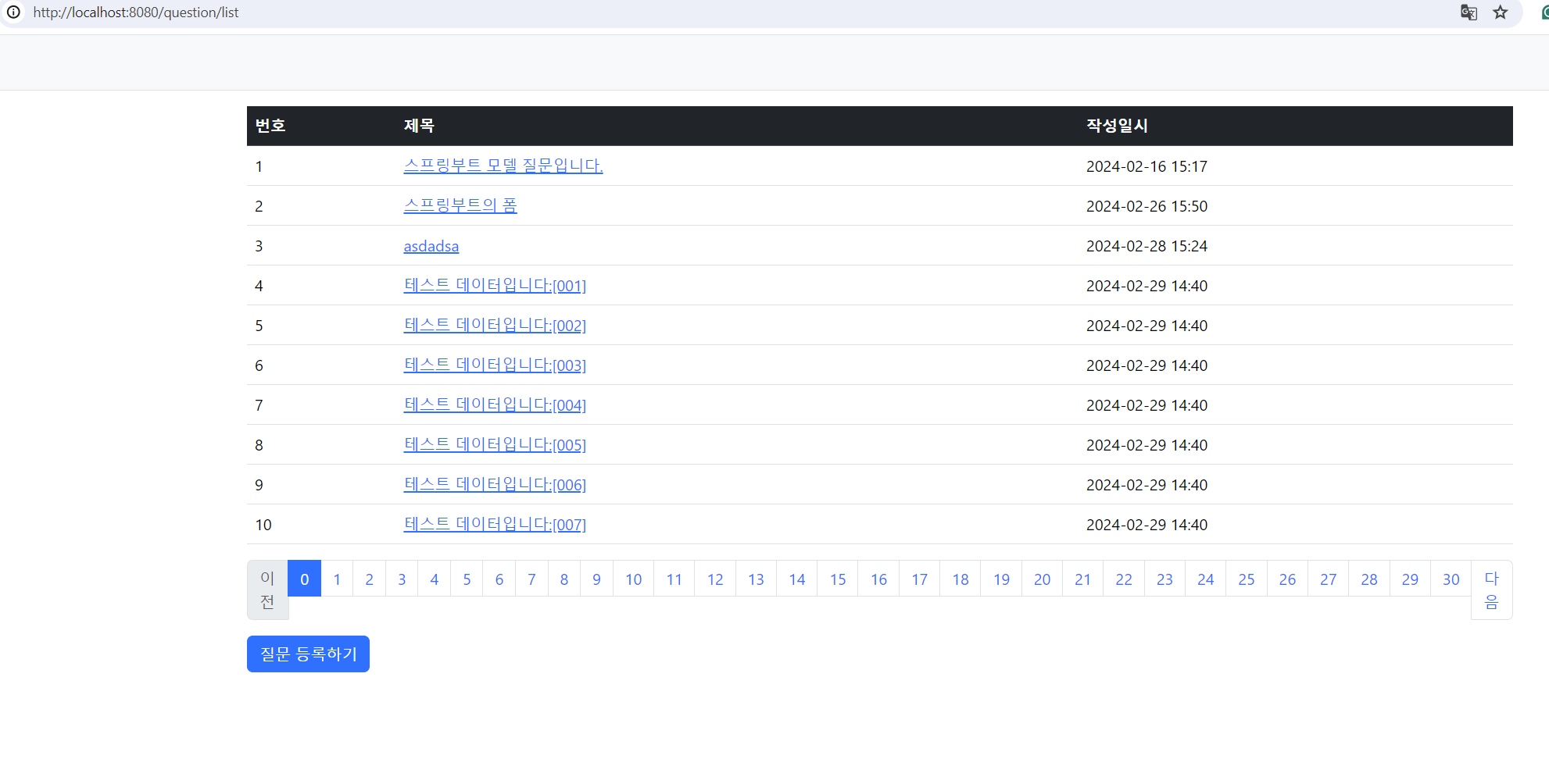Open the asdadsa question link
This screenshot has width=1549, height=766.
[x=431, y=246]
